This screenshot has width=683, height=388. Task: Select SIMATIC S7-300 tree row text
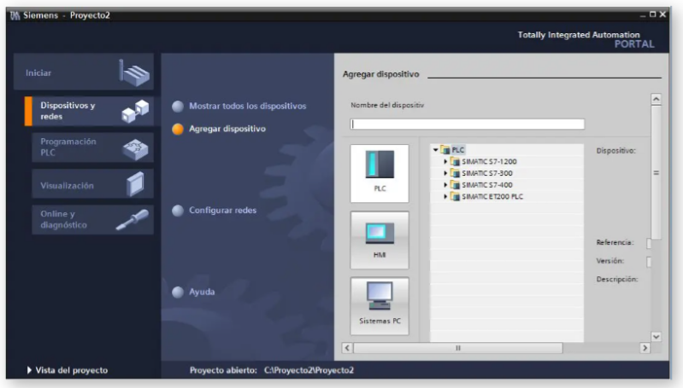tap(487, 173)
